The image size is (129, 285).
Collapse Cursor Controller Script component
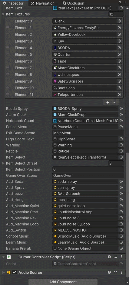3,257
